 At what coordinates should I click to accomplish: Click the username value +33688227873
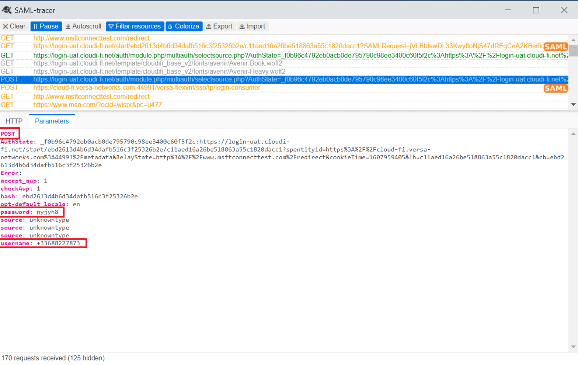point(58,243)
